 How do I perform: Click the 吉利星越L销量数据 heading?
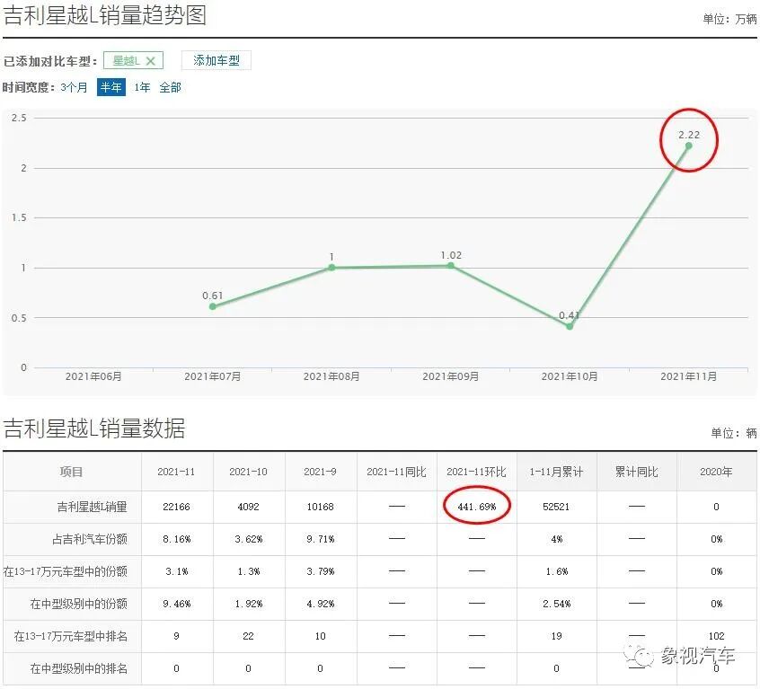(94, 428)
